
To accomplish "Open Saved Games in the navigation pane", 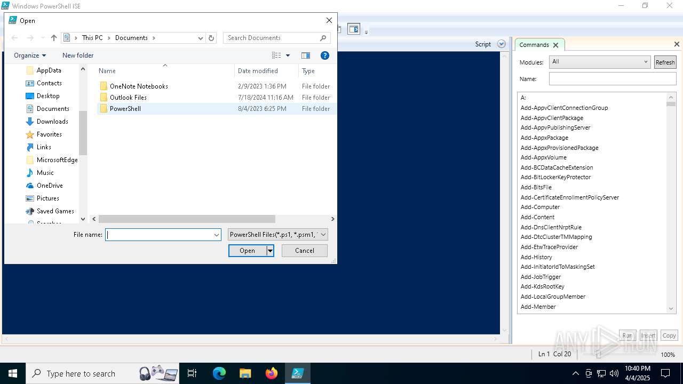I will click(x=55, y=211).
